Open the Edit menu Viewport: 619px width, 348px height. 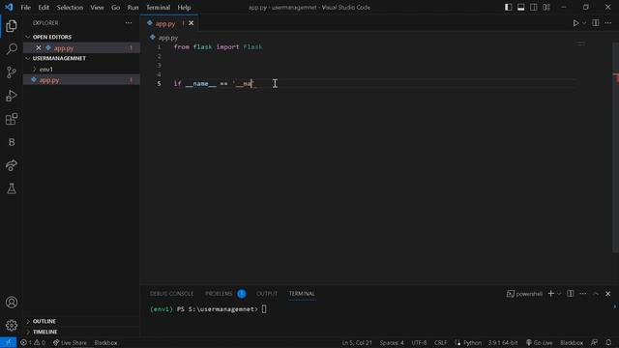pos(44,7)
